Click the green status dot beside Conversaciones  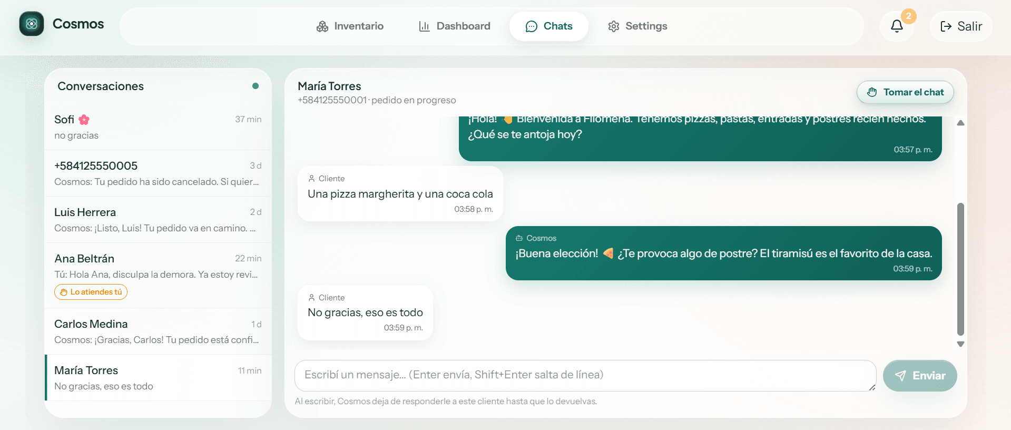[256, 86]
